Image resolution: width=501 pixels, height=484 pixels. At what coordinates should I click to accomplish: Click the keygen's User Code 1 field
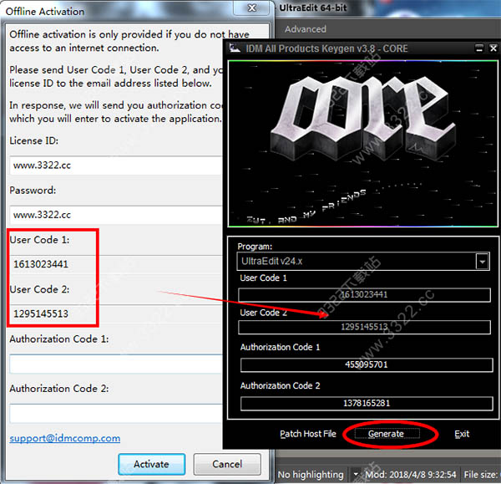pos(364,294)
